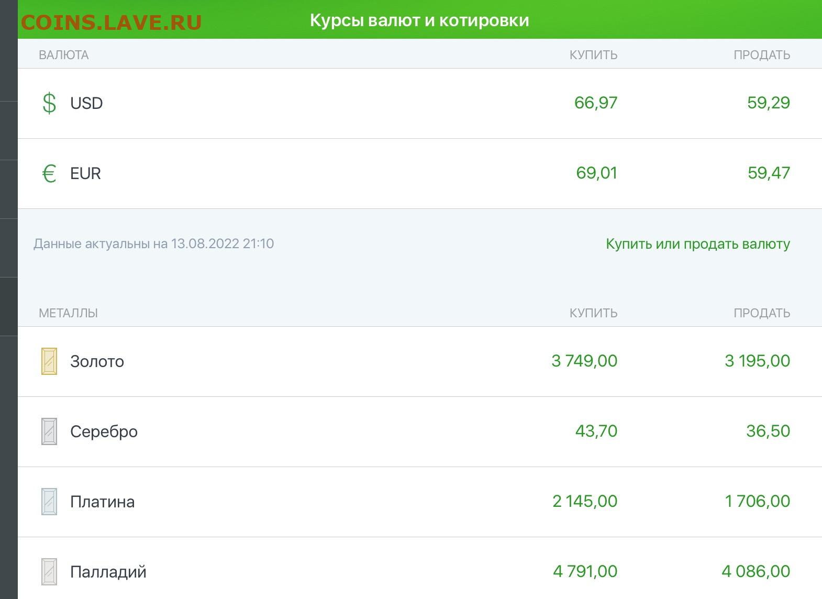822x599 pixels.
Task: Open the Купить или продать валюту link
Action: click(x=698, y=244)
